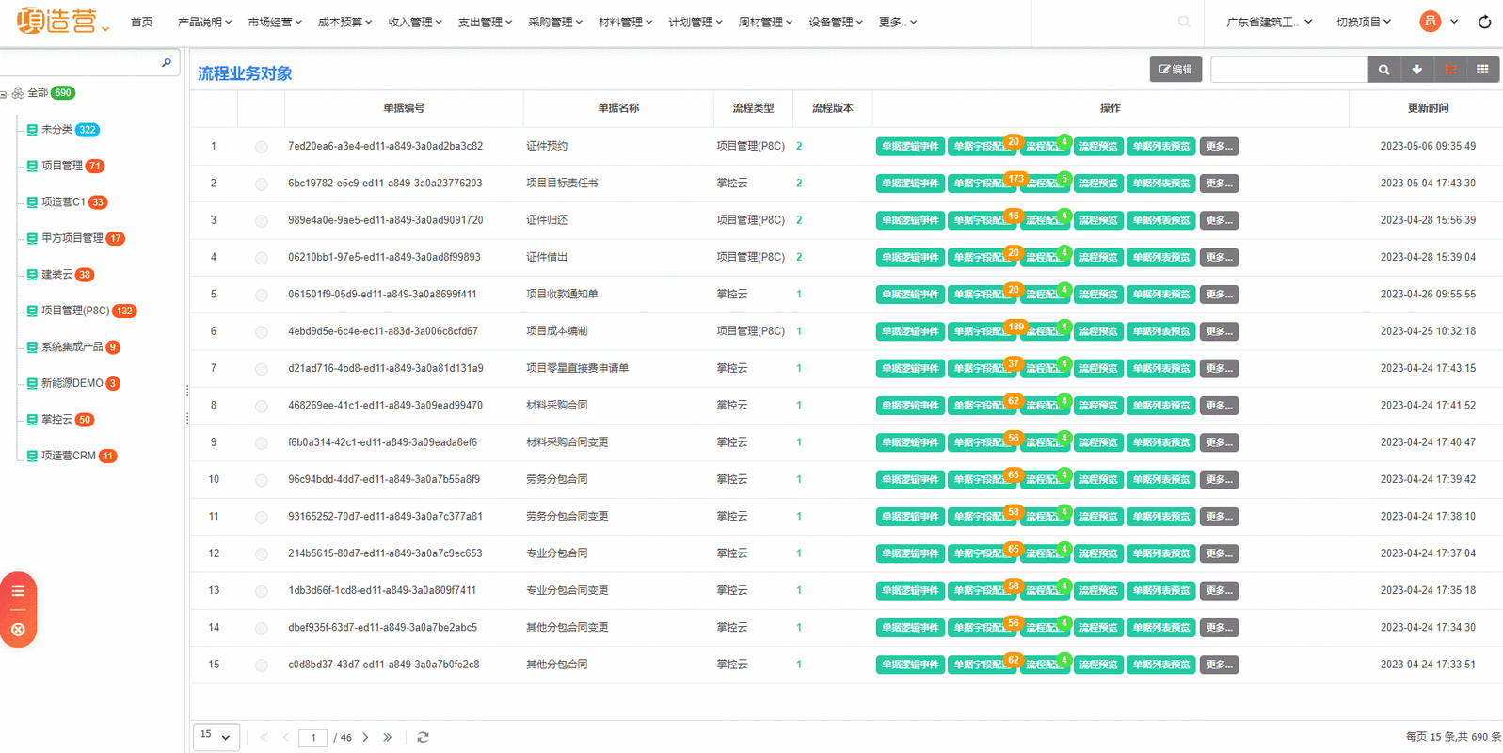The width and height of the screenshot is (1503, 753).
Task: Go to the previous page arrow
Action: click(x=286, y=738)
